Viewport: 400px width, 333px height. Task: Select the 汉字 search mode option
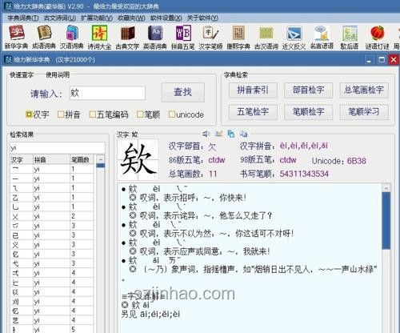[38, 114]
